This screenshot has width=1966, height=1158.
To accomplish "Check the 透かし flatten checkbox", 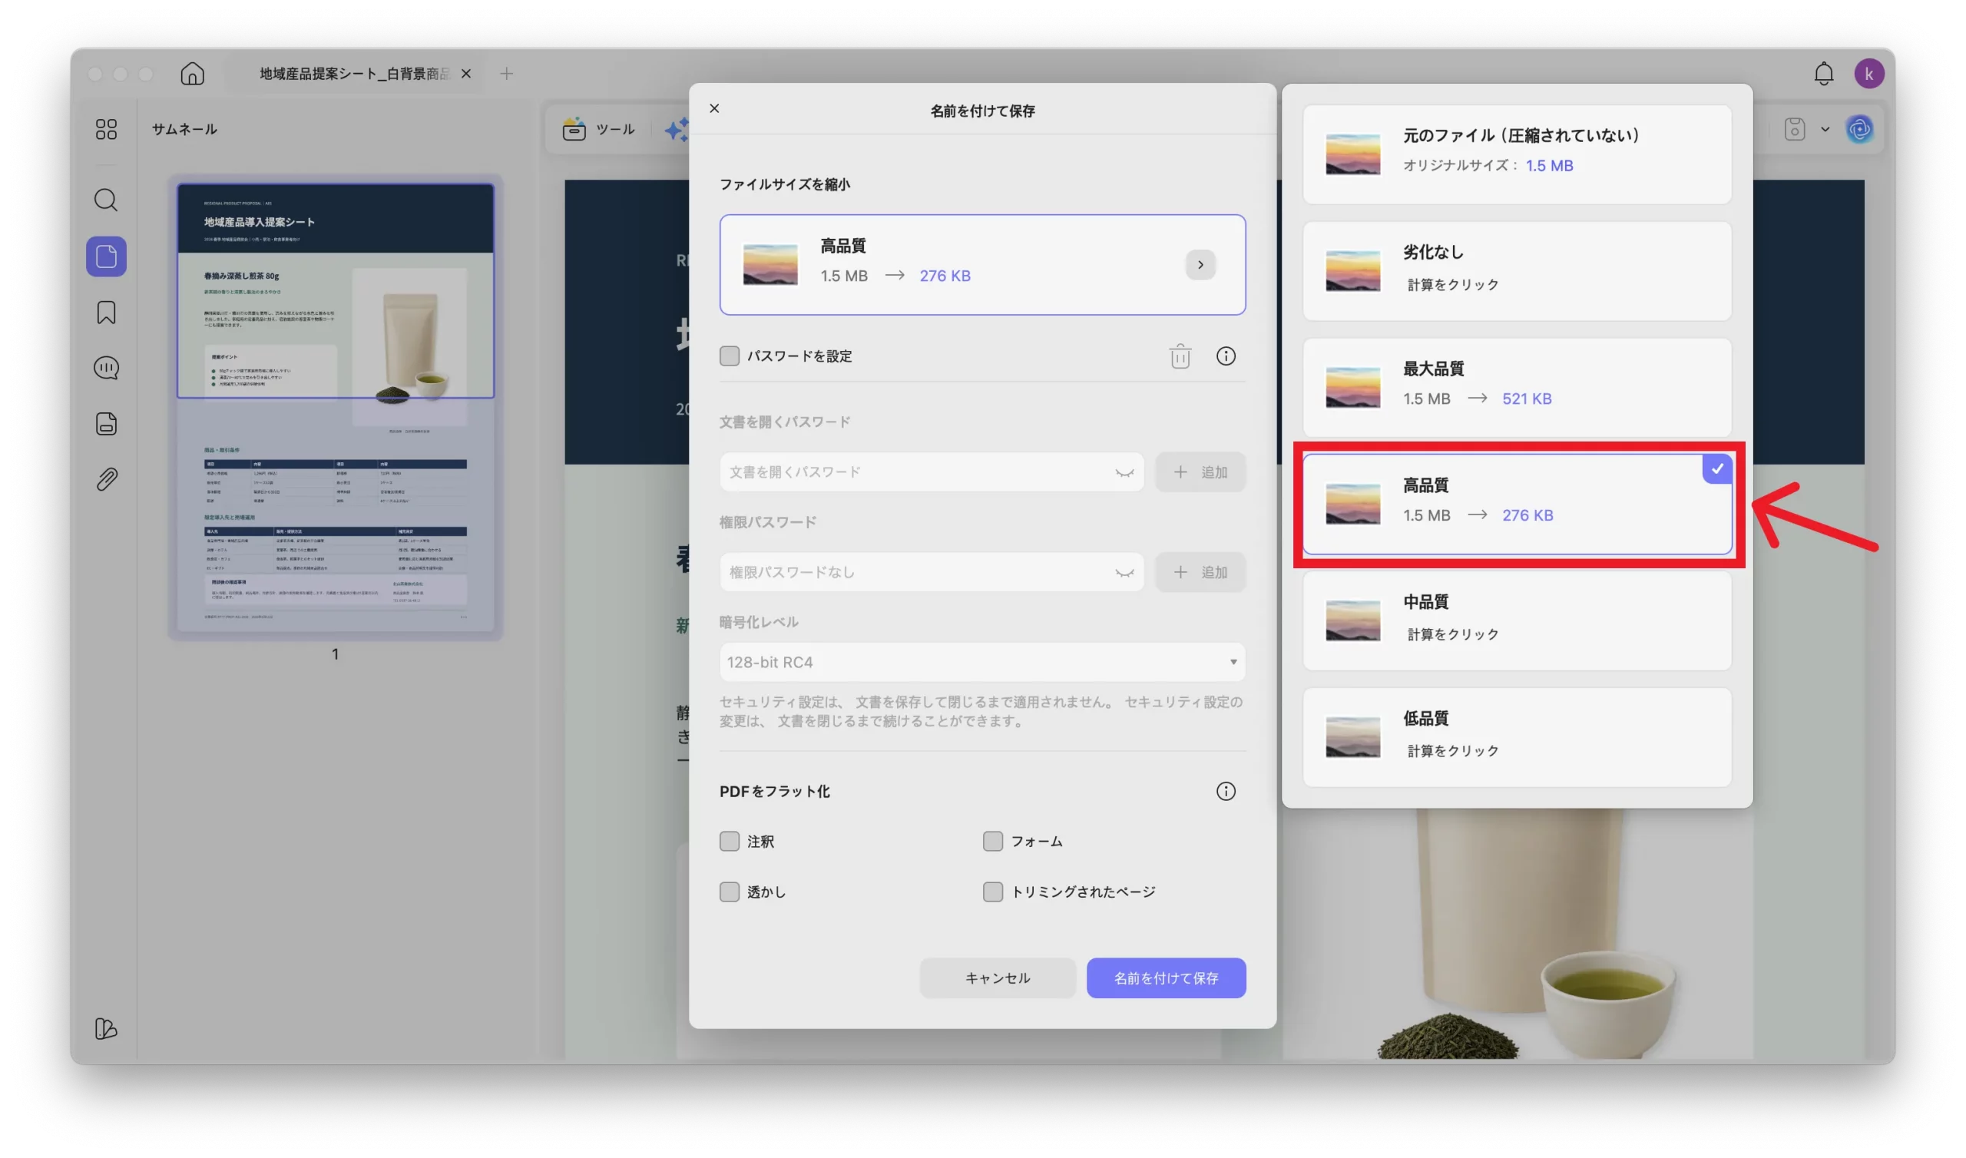I will pyautogui.click(x=729, y=892).
